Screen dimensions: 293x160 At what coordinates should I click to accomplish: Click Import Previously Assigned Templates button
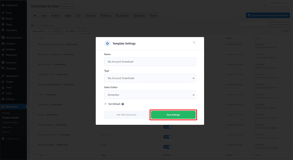coord(268,15)
